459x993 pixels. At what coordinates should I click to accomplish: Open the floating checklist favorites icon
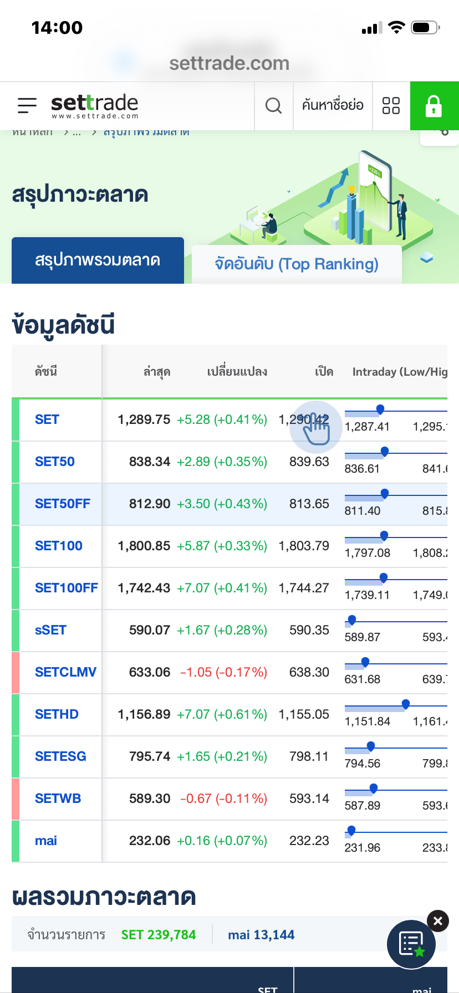pos(411,944)
